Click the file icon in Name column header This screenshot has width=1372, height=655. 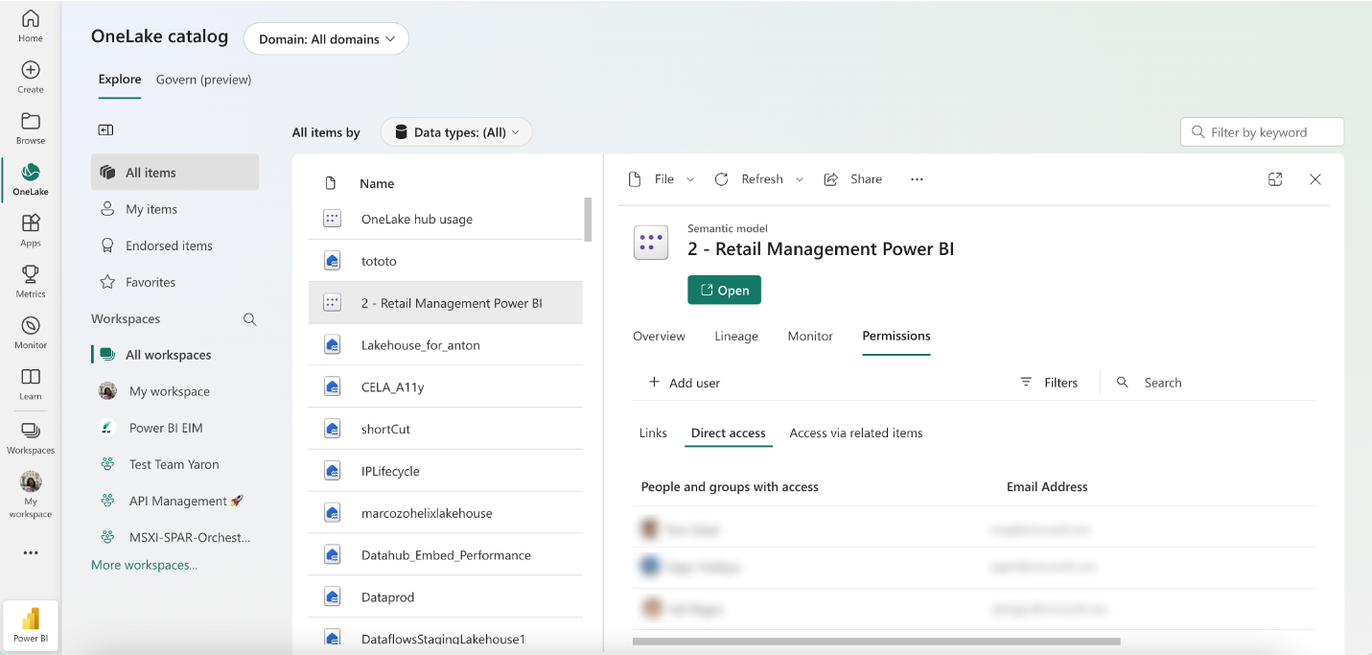coord(331,183)
